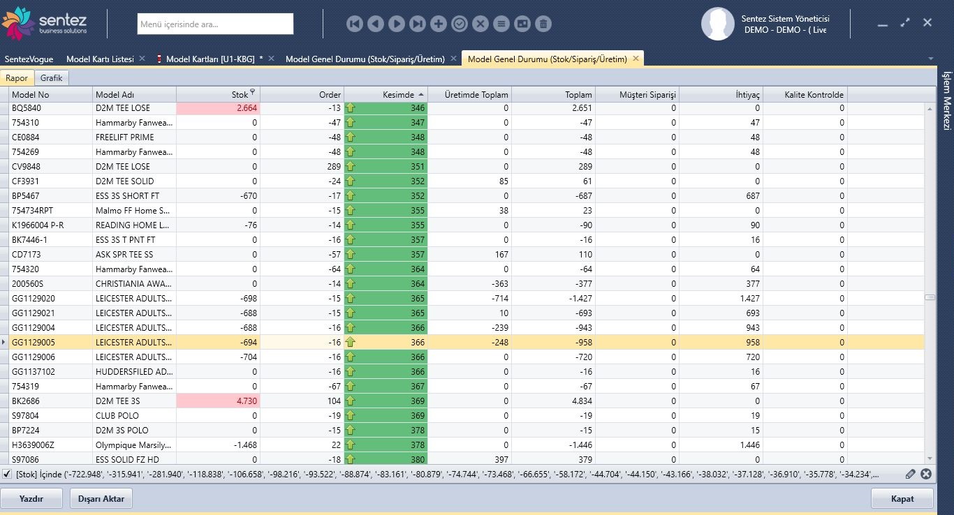Open the card view toolbar icon
This screenshot has width=954, height=515.
point(522,24)
